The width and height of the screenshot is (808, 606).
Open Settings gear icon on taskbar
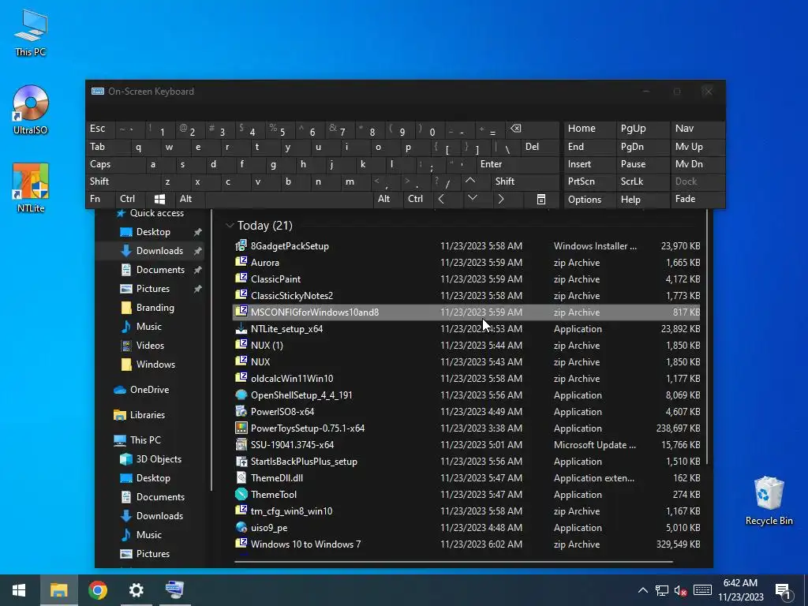pyautogui.click(x=136, y=590)
